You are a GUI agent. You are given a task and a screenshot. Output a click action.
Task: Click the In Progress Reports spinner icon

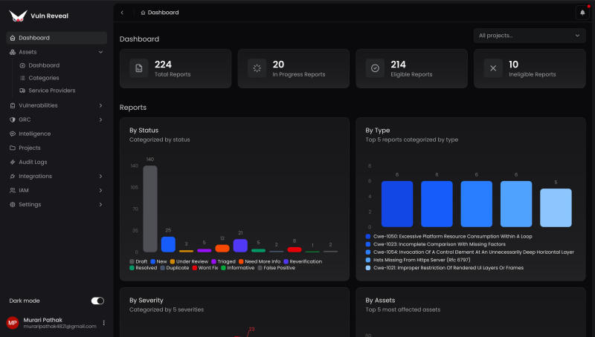pyautogui.click(x=257, y=68)
